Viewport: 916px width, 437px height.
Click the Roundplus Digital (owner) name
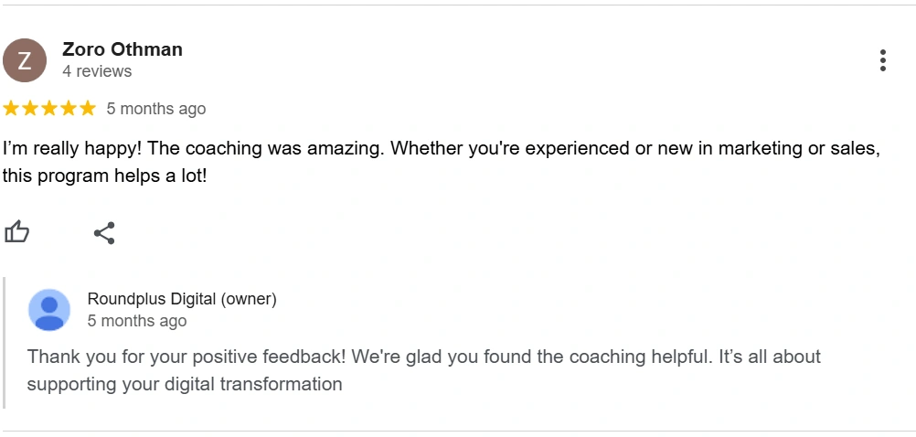click(182, 299)
